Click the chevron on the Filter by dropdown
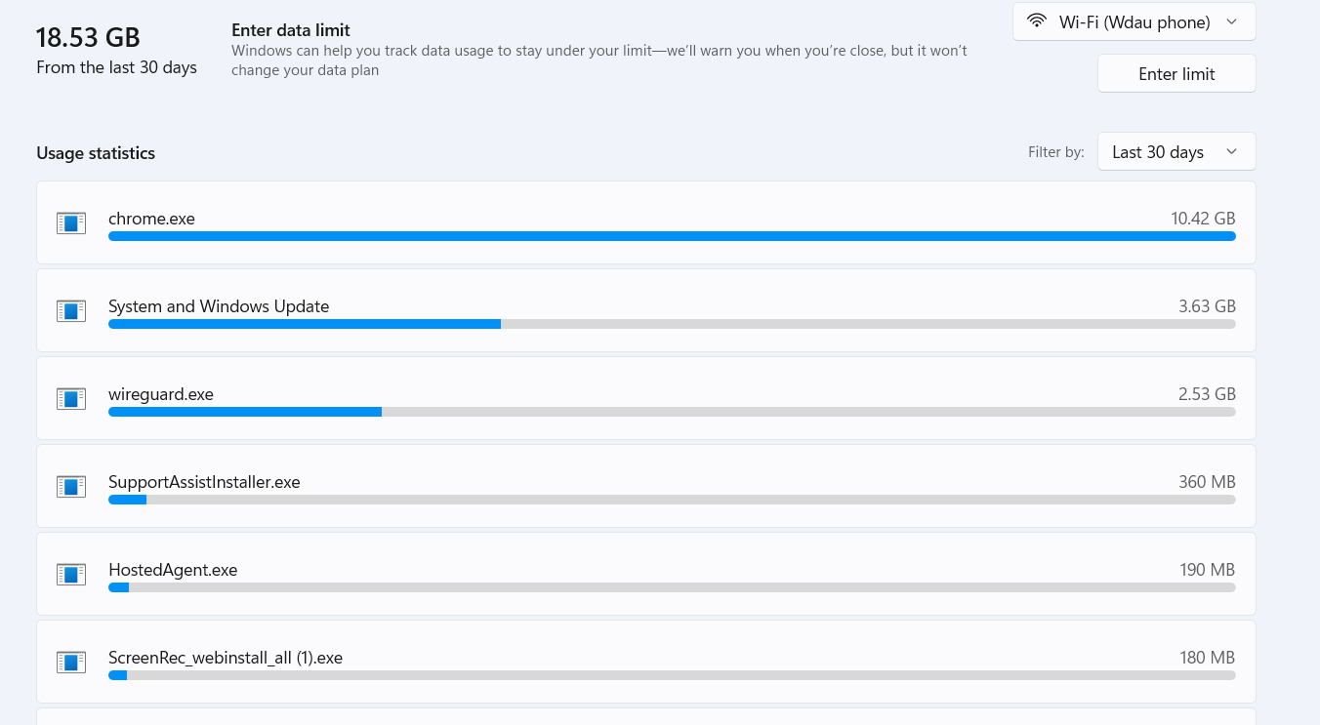 click(1231, 152)
